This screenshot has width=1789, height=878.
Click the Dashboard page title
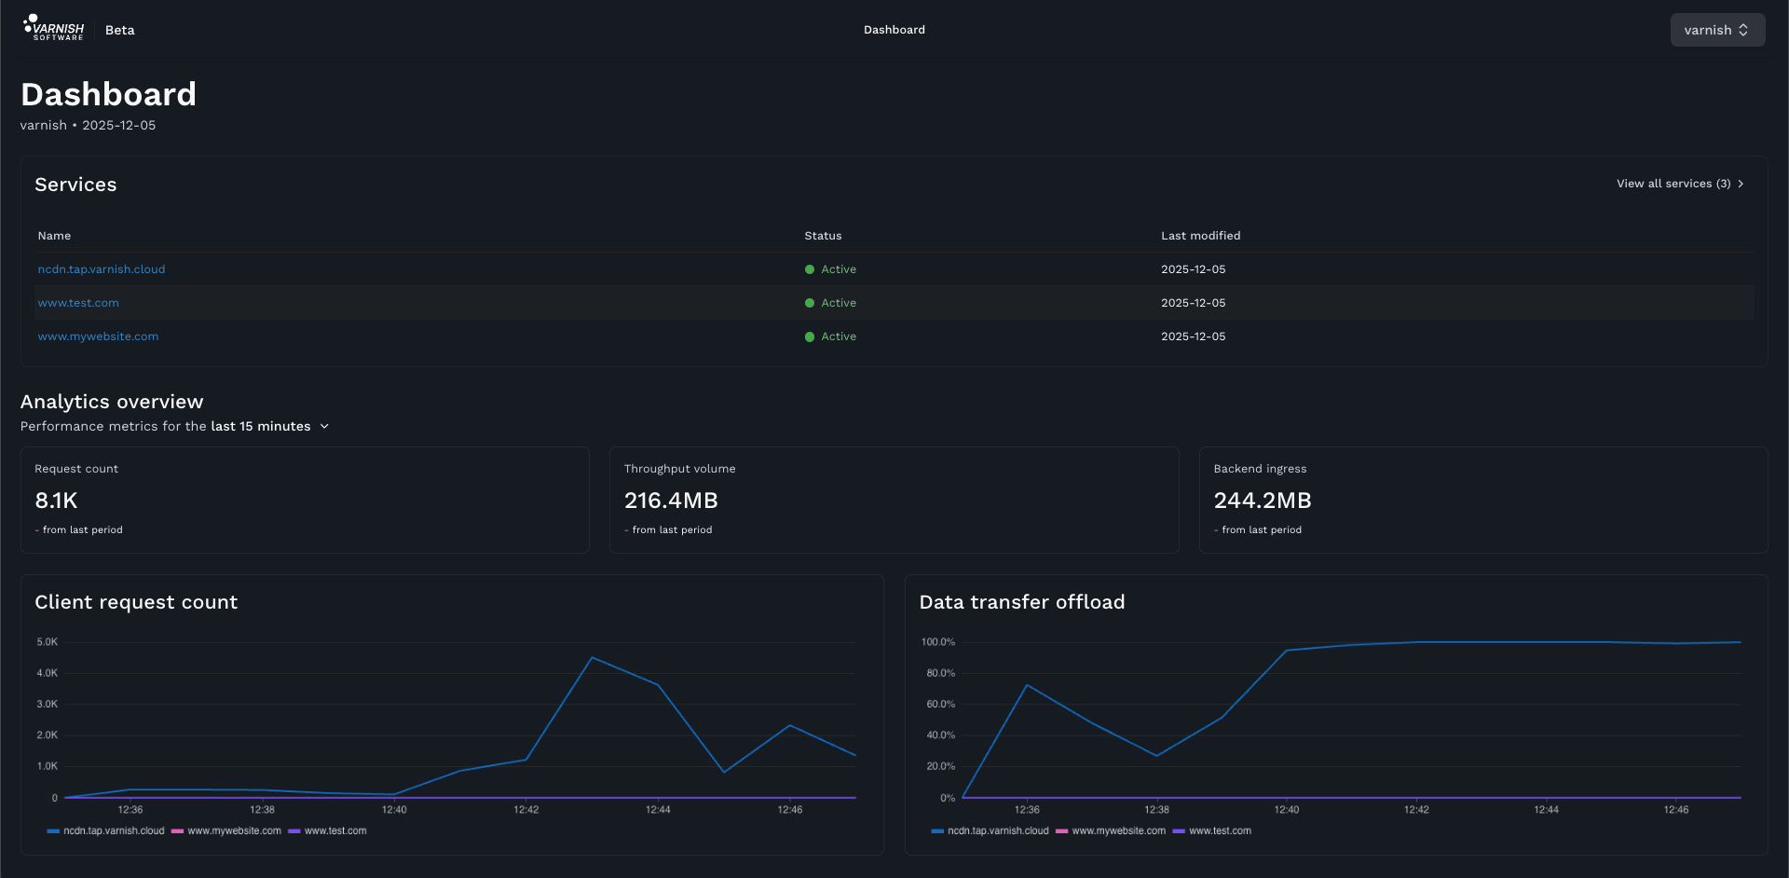108,94
